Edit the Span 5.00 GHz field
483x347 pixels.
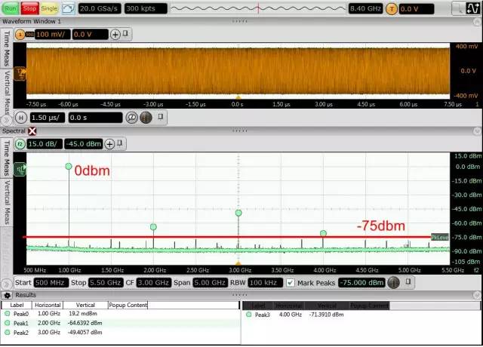click(x=210, y=283)
